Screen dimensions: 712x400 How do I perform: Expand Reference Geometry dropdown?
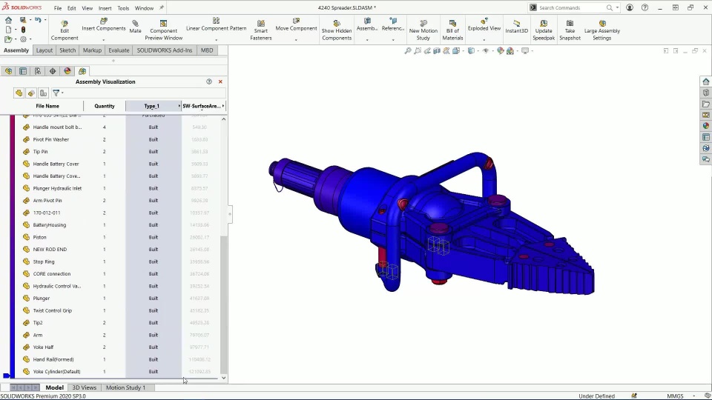(393, 40)
